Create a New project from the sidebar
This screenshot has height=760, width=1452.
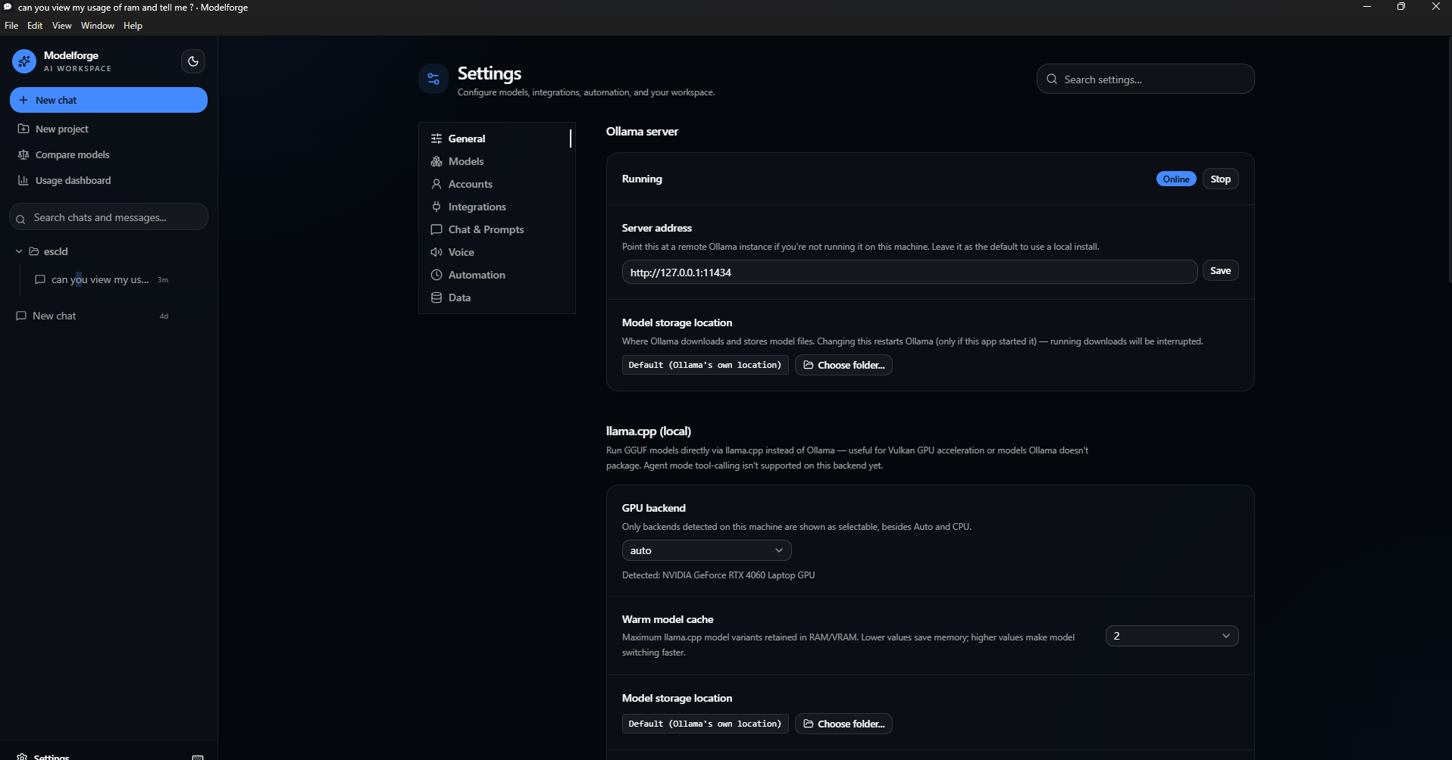click(x=108, y=129)
